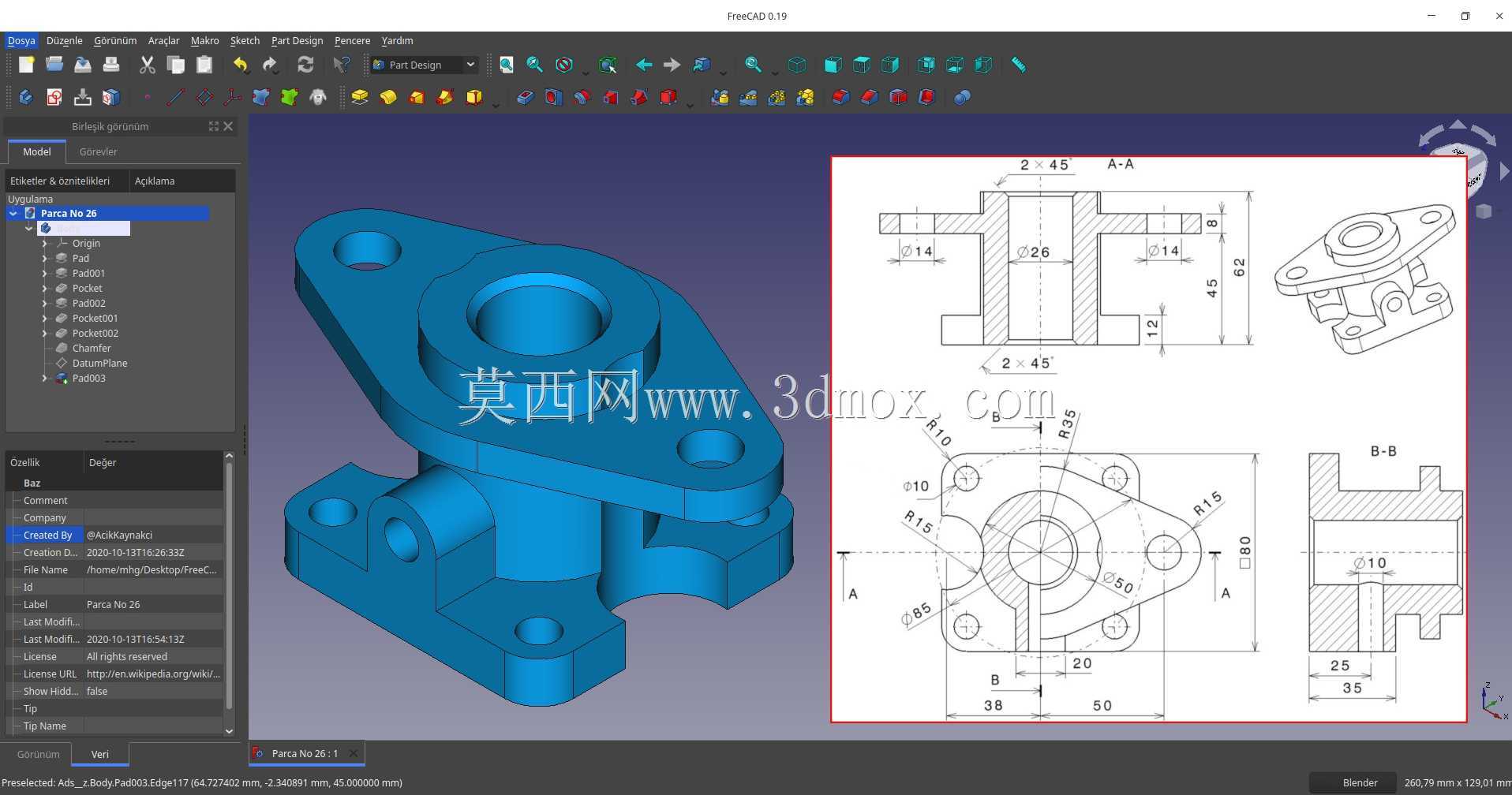Select the Hole tool icon
This screenshot has height=795, width=1512.
coord(553,97)
